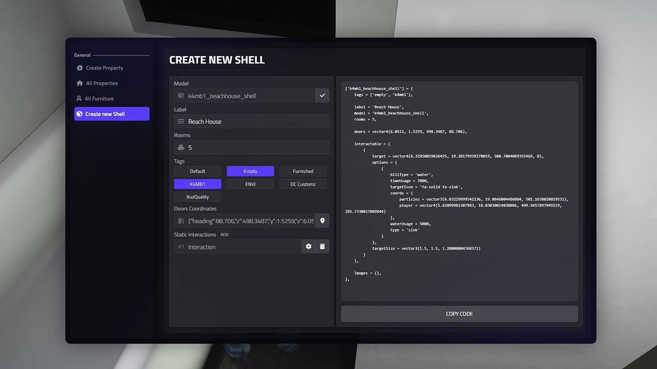Viewport: 657px width, 369px height.
Task: Open the All Properties menu item
Action: coord(102,83)
